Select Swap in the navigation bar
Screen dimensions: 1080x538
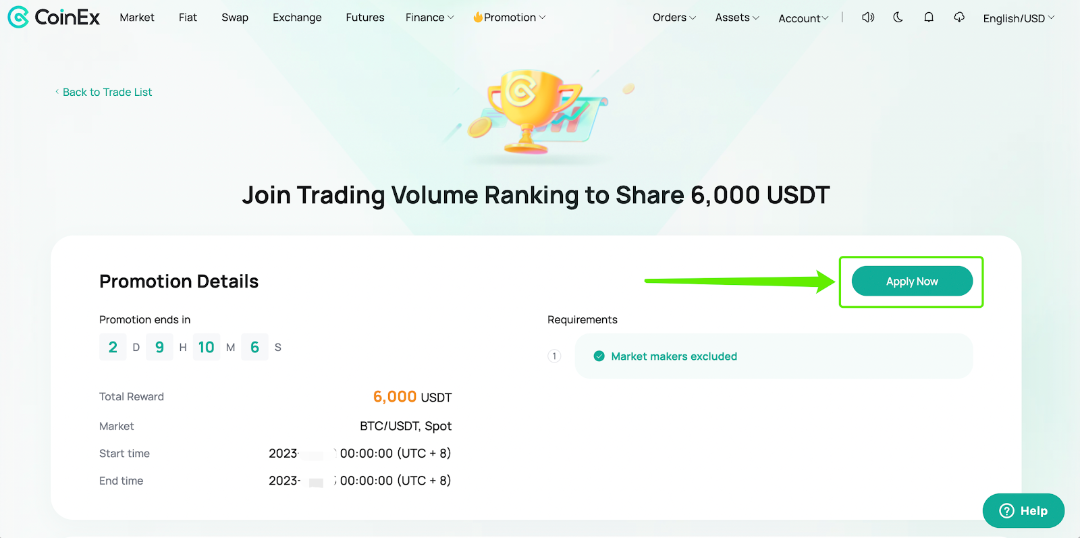235,18
